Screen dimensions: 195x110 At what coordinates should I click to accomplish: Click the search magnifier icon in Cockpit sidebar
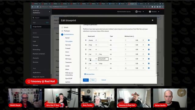(x=34, y=18)
